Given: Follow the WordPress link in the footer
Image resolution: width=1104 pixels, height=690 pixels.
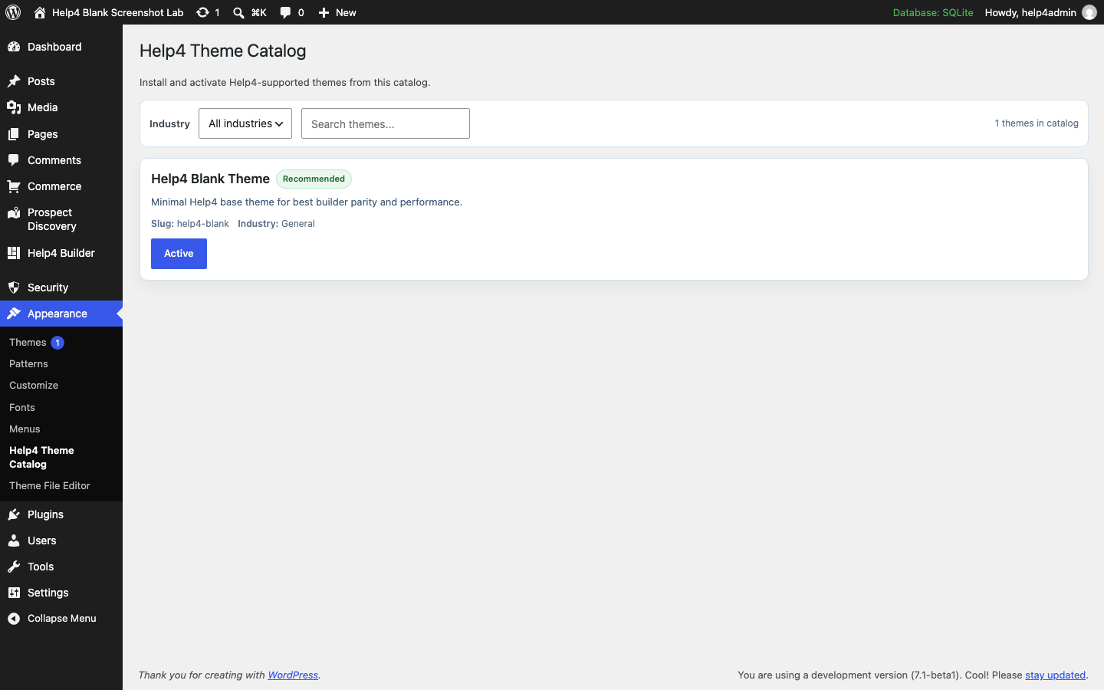Looking at the screenshot, I should click(293, 675).
